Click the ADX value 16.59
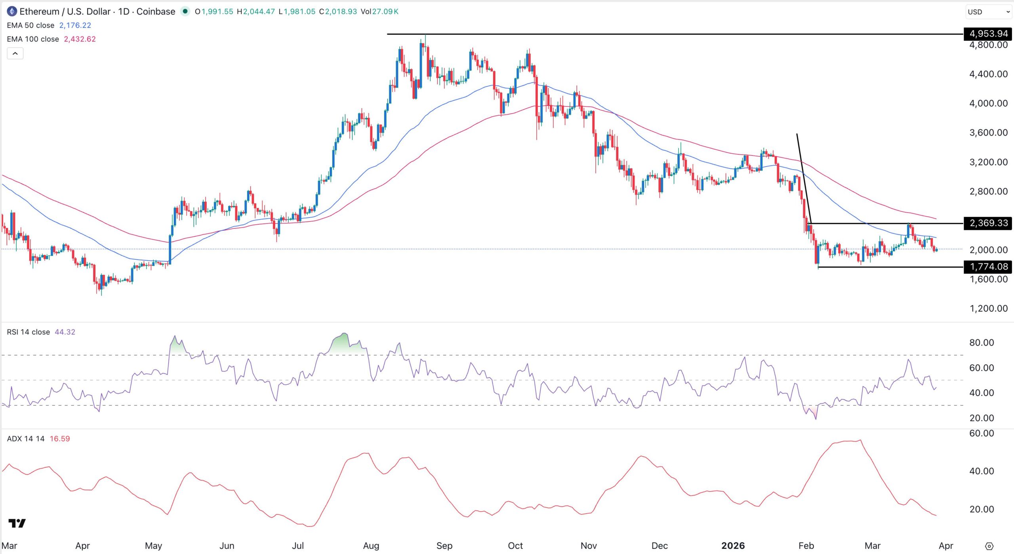 [x=60, y=439]
